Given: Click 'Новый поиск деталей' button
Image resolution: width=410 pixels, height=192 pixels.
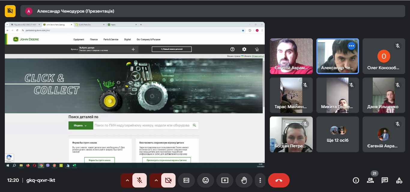Looking at the screenshot, I should (x=171, y=49).
